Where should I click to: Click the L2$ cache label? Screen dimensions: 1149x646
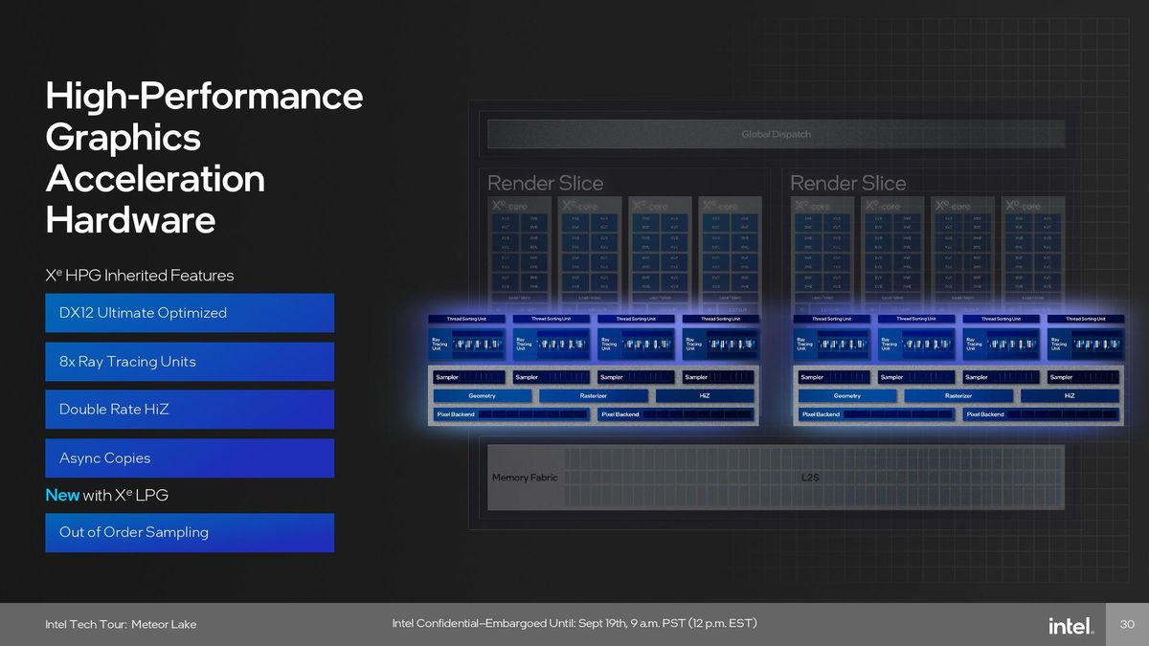pos(810,478)
